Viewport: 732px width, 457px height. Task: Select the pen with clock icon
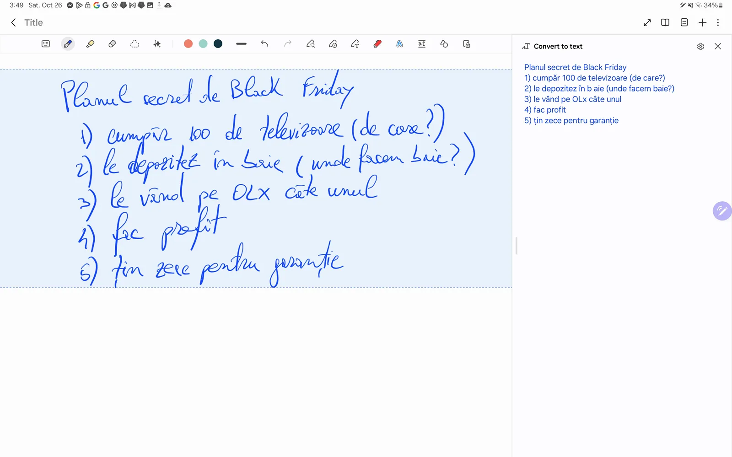click(333, 44)
